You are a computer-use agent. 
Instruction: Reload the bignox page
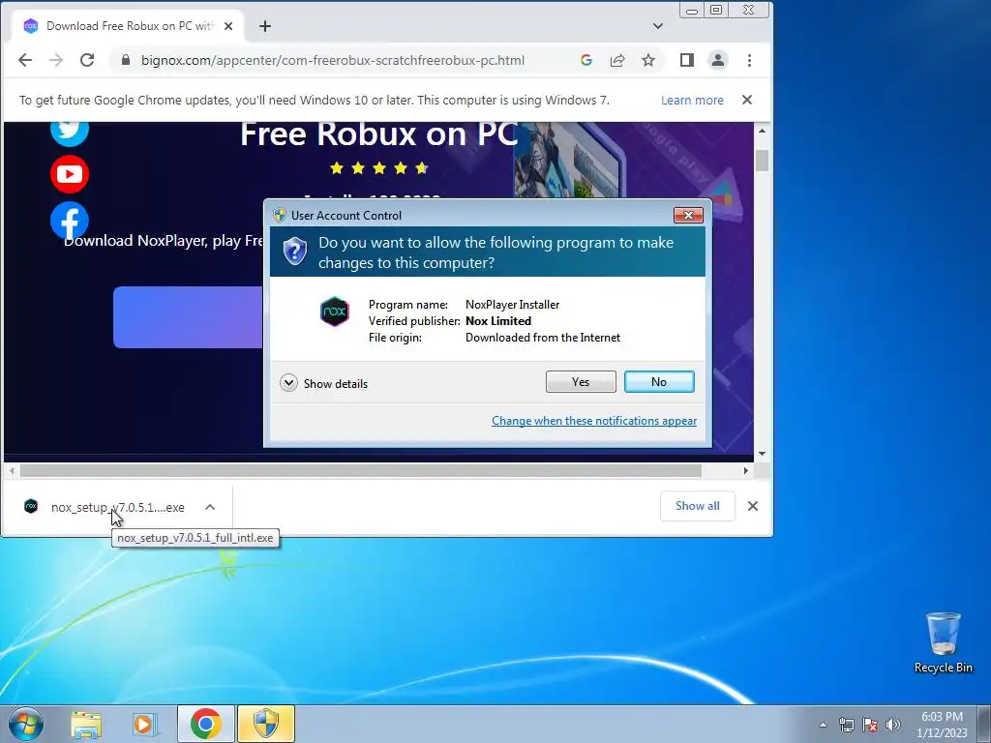(87, 60)
